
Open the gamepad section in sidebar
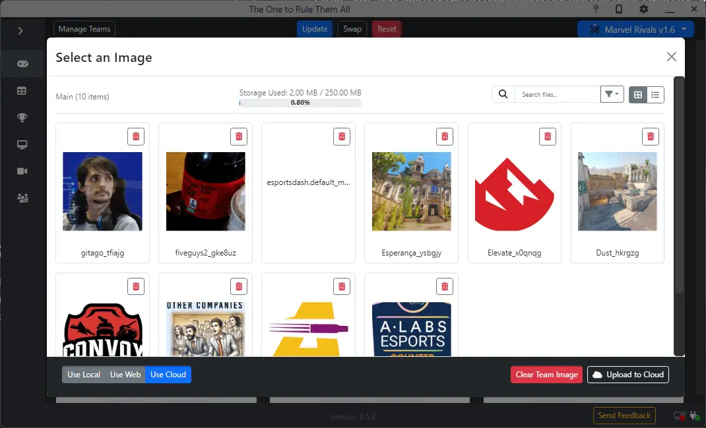[22, 64]
